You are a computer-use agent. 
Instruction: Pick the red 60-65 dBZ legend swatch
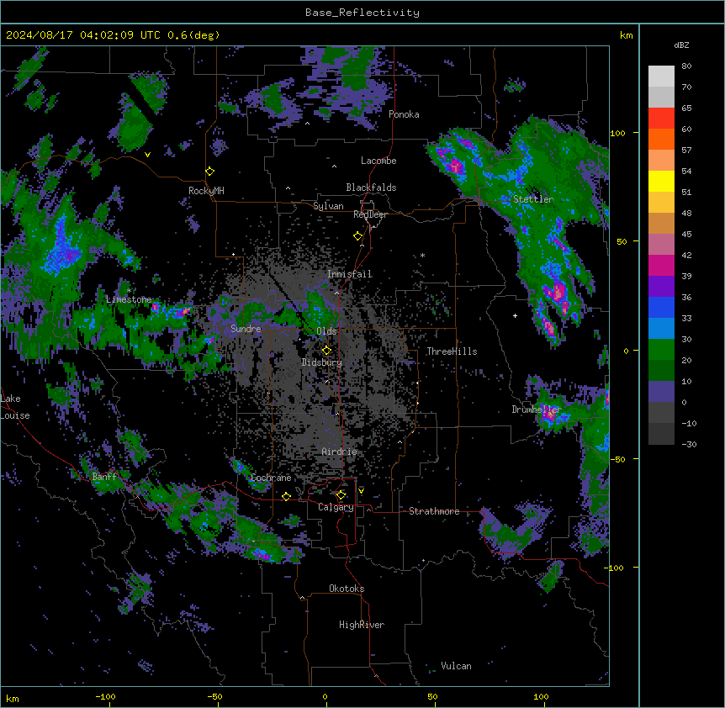661,119
